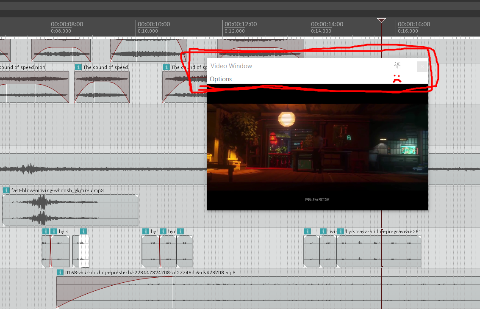Open info icon of 0168-zvuk-dozhdja item

[60, 272]
